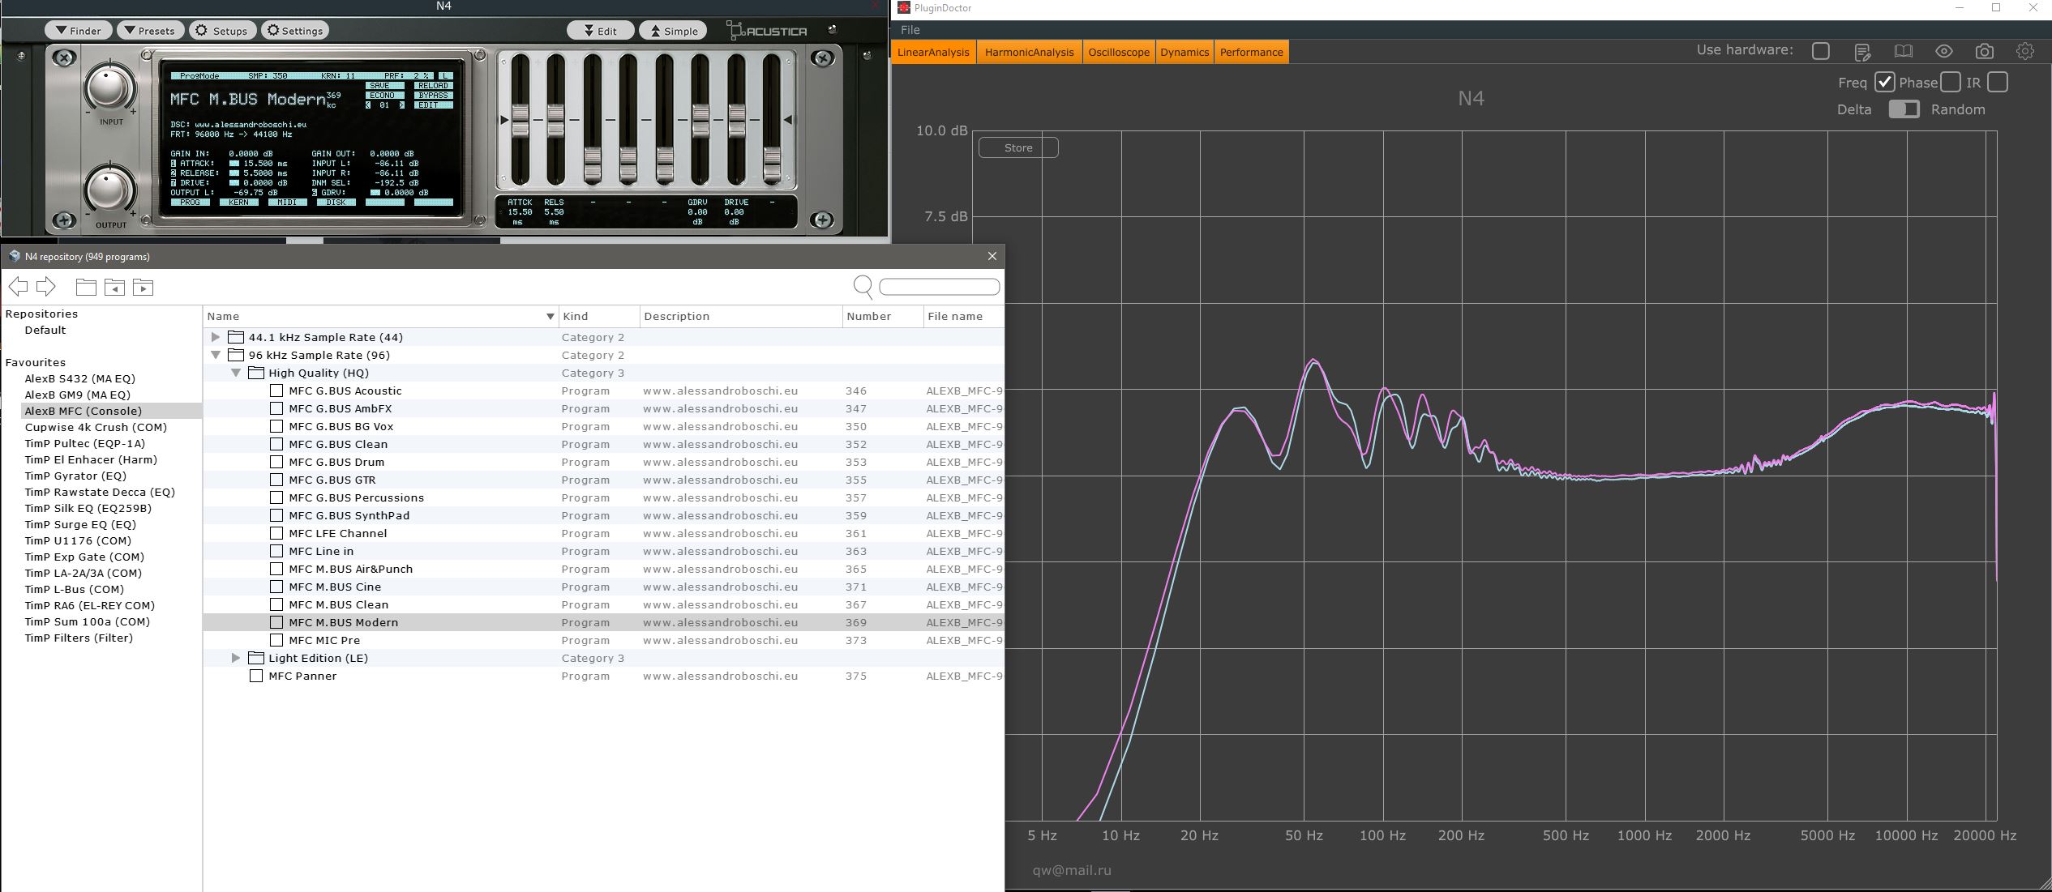Click the repository back arrow icon
2052x892 pixels.
click(x=18, y=286)
